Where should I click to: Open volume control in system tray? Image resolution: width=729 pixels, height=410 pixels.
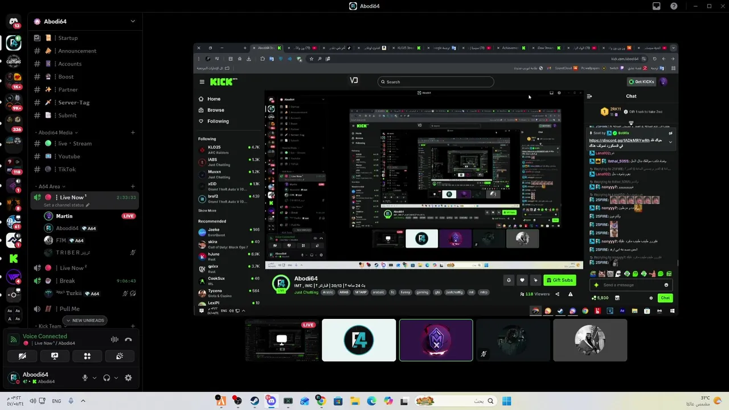pos(32,401)
